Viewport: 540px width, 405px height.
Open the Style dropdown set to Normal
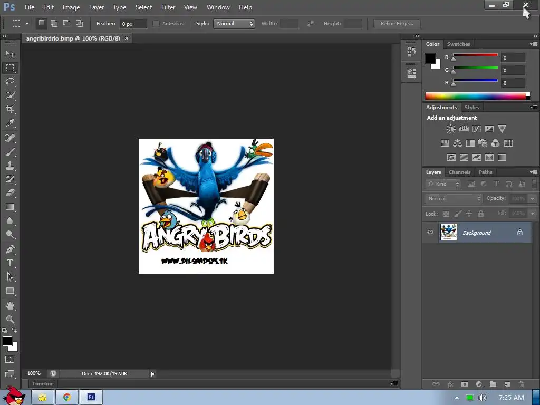pos(234,24)
